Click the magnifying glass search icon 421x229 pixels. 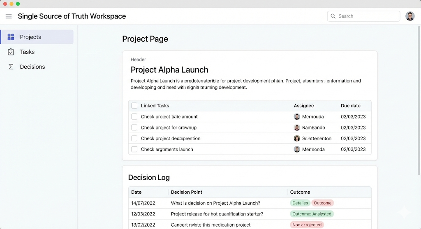[333, 16]
